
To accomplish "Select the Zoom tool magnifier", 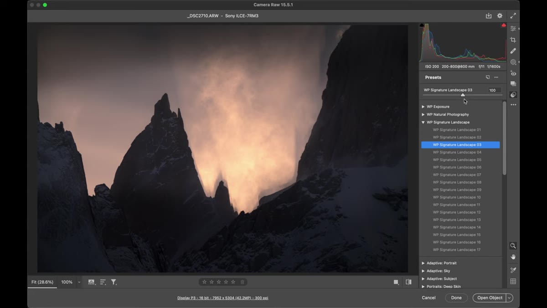I will click(513, 246).
